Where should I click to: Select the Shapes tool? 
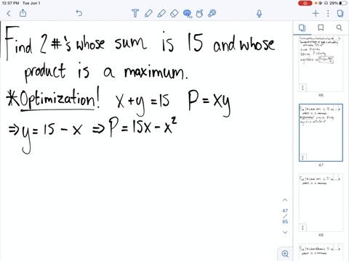(x=199, y=13)
